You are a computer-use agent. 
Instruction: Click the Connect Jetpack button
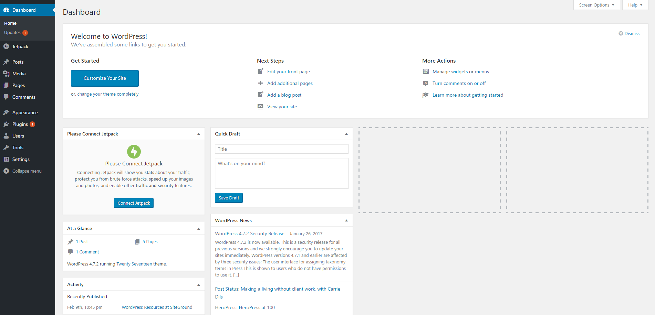134,203
